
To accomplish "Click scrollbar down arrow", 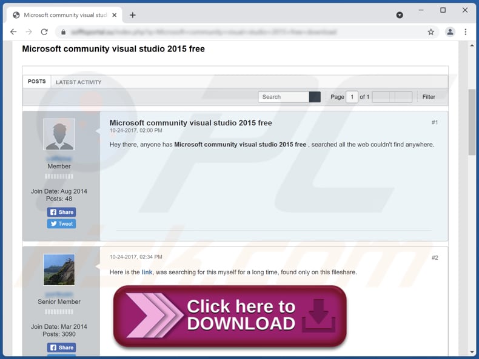I will (472, 352).
